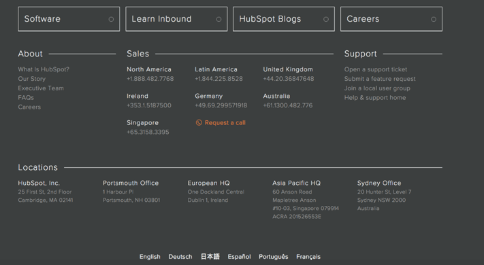Click the Latin America region label
The image size is (484, 265).
click(x=216, y=69)
